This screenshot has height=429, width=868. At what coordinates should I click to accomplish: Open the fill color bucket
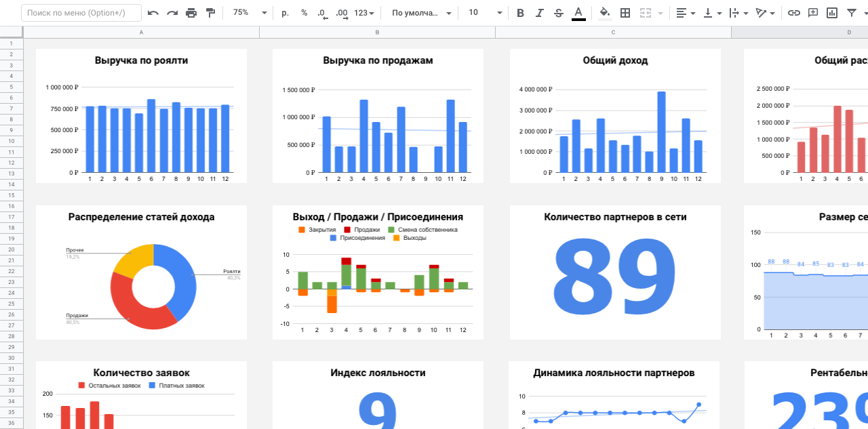tap(605, 13)
